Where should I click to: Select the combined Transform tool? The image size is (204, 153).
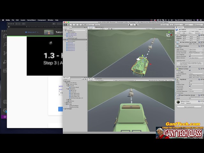[x=83, y=25]
